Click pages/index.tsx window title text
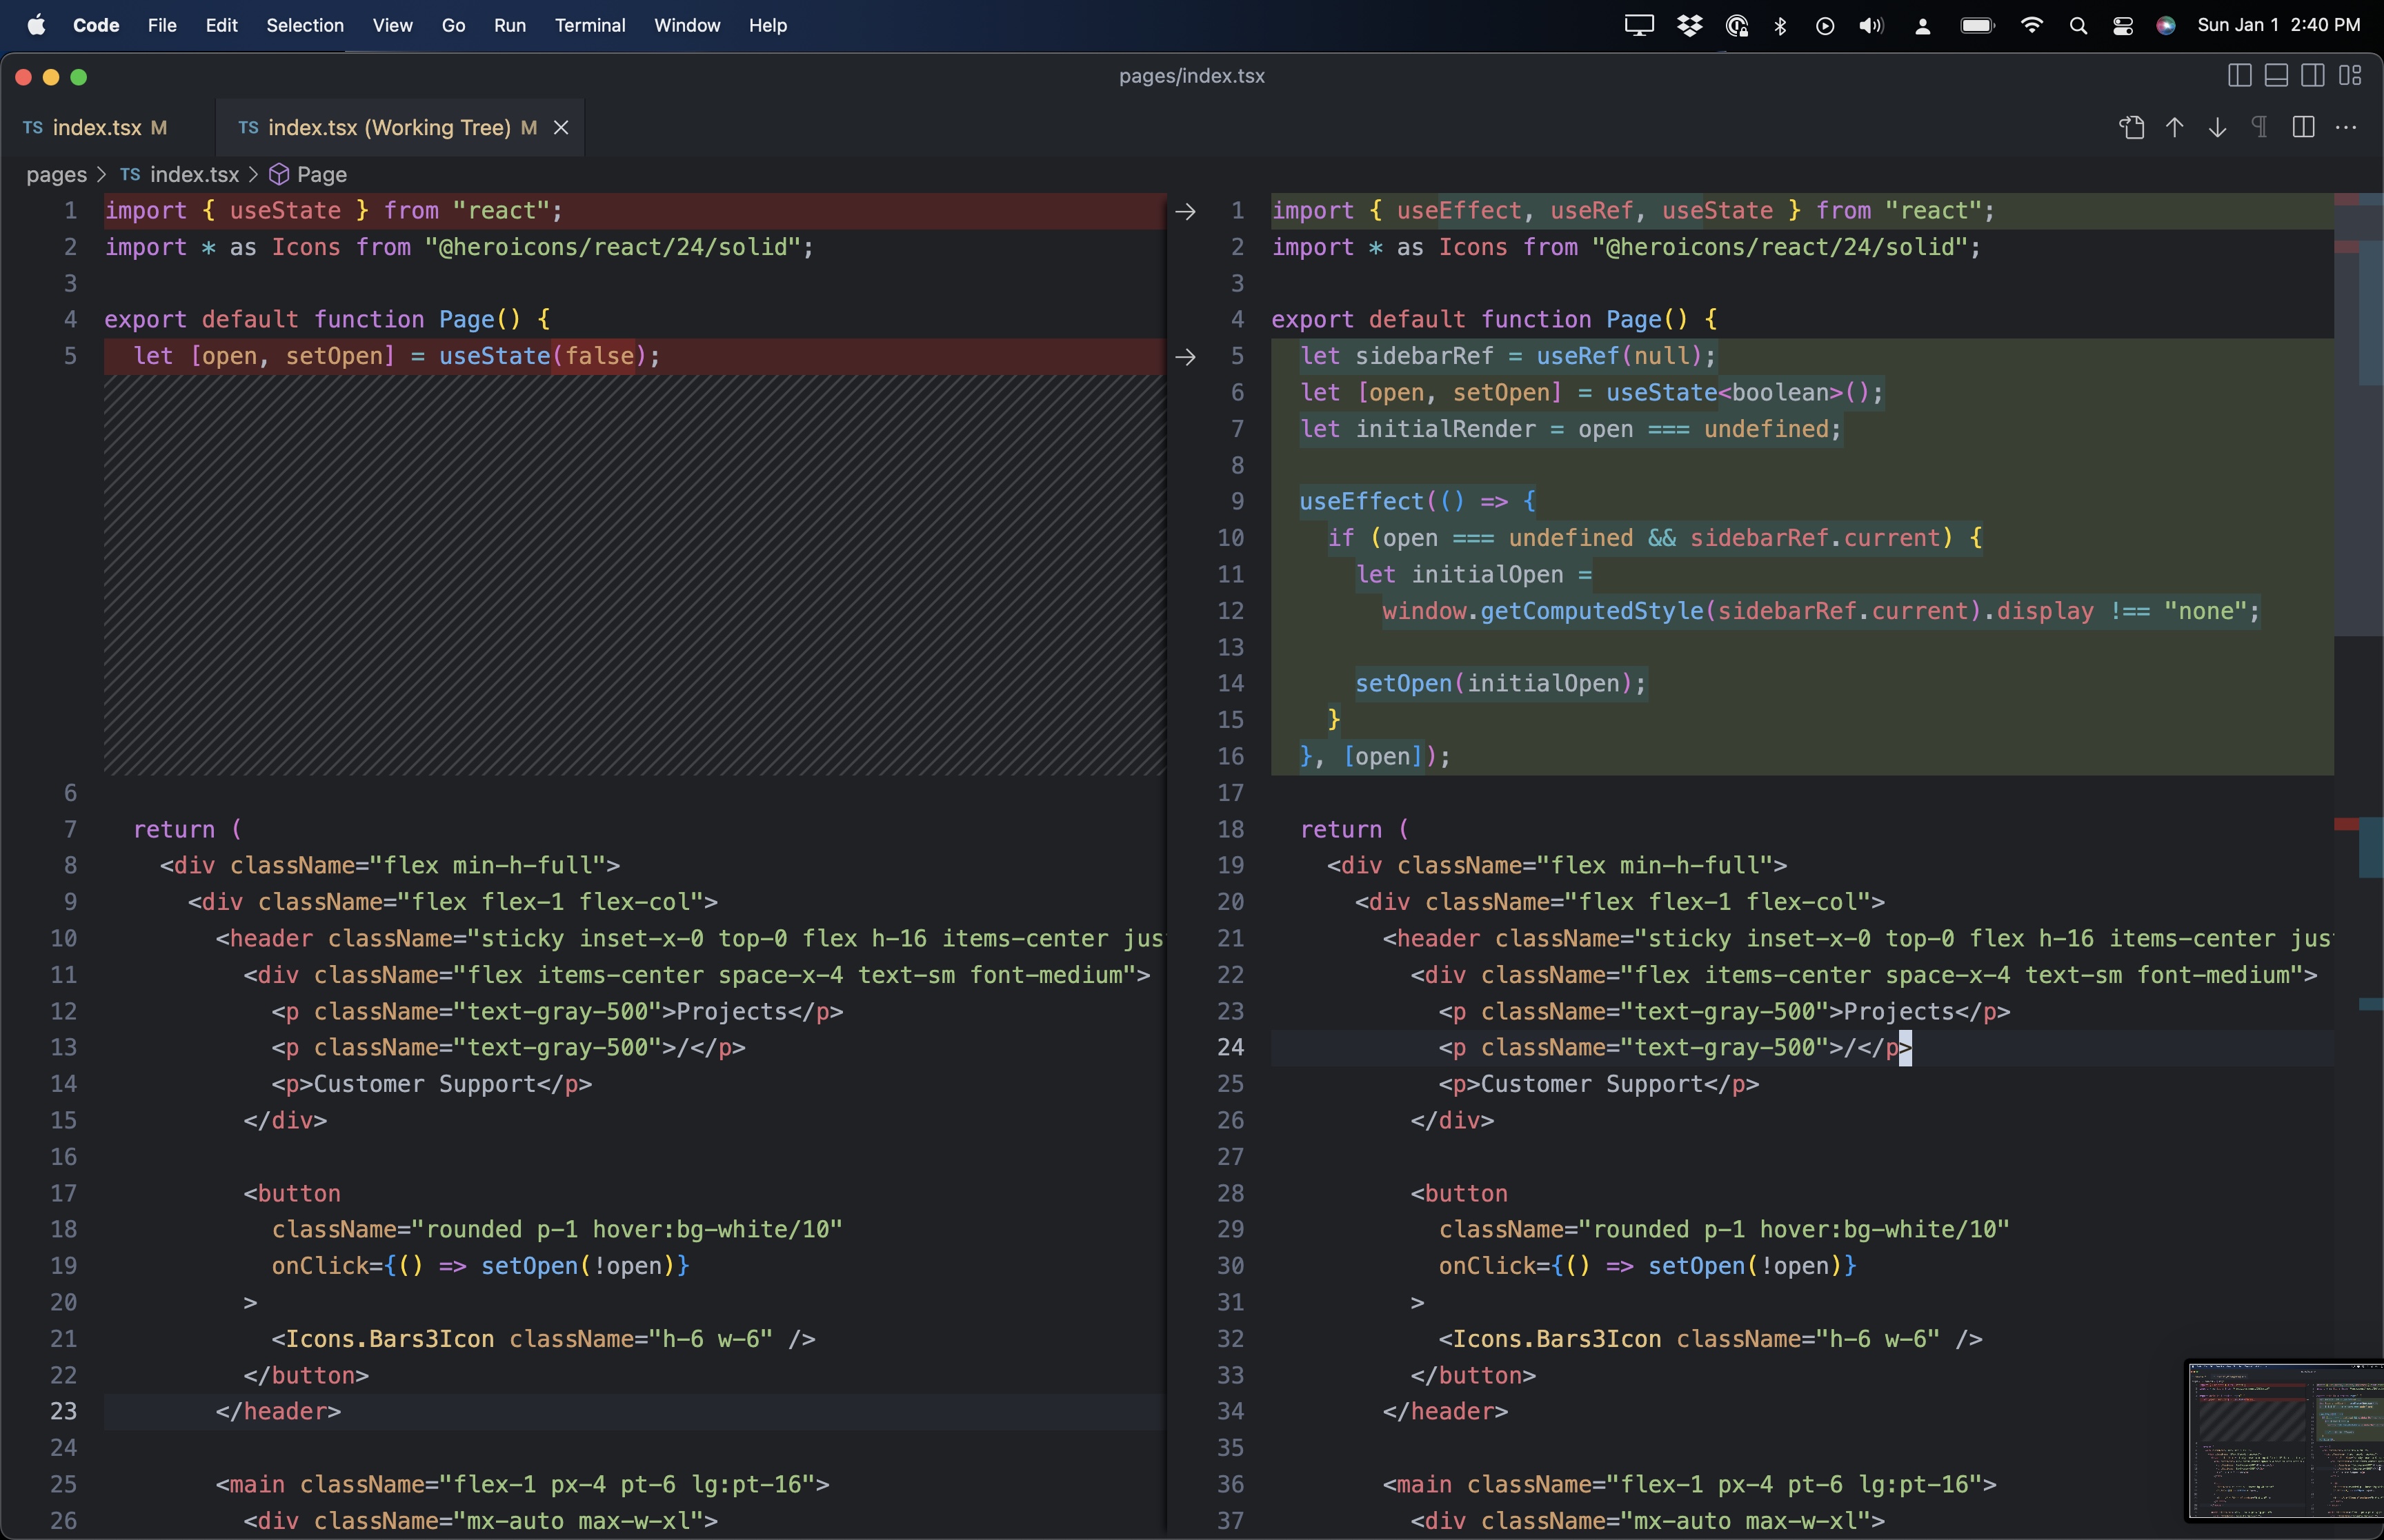The height and width of the screenshot is (1540, 2384). pyautogui.click(x=1191, y=76)
